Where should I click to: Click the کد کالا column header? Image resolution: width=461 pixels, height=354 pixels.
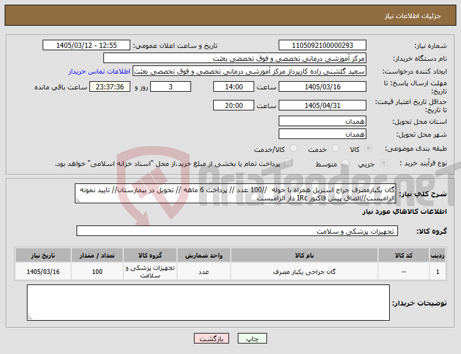tap(403, 255)
